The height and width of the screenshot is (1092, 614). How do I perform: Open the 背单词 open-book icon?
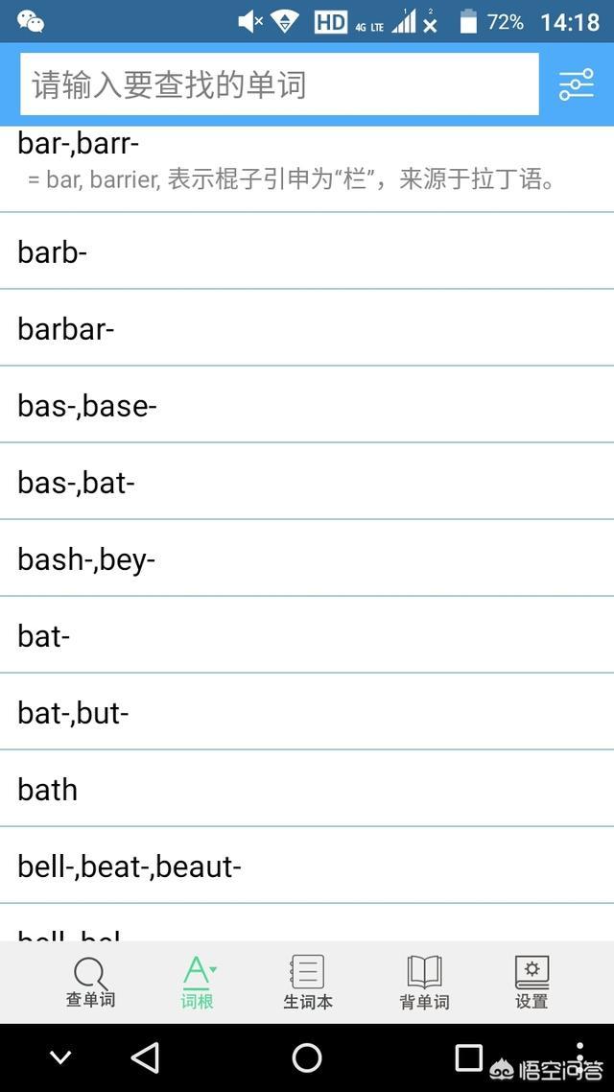tap(424, 972)
